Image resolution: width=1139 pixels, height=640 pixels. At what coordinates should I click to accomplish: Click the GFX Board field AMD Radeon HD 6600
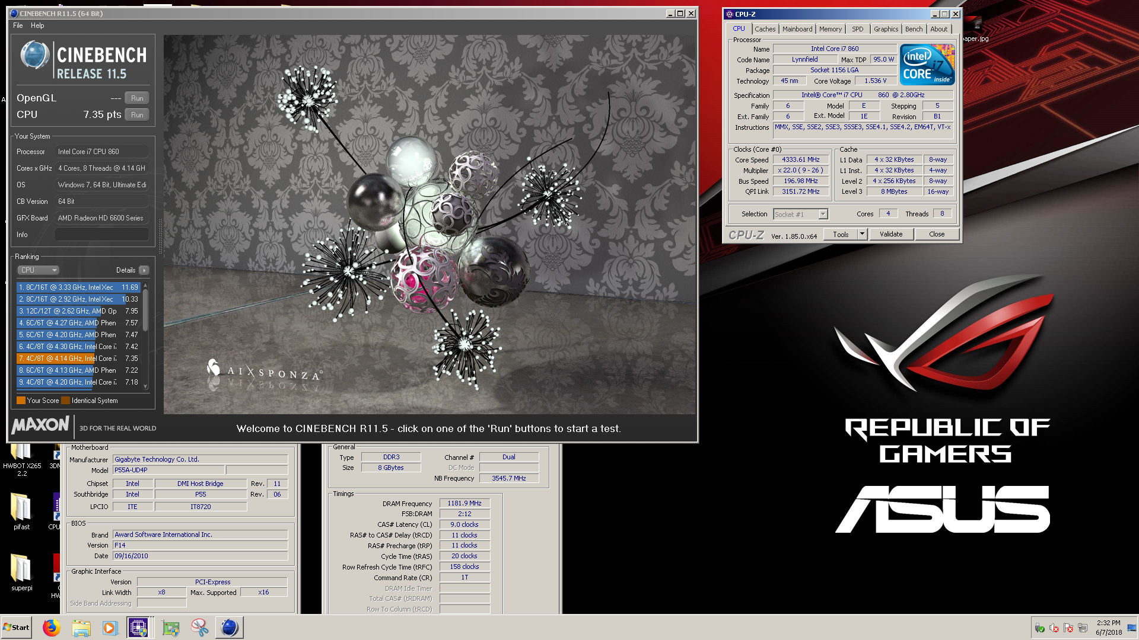102,218
